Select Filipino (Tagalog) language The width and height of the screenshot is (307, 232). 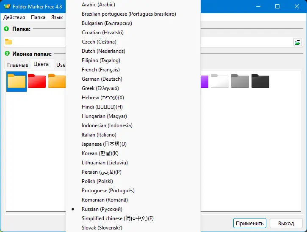tap(133, 60)
